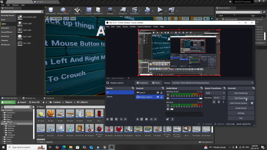
Task: Collapse the Objects folder in tree
Action: (x=3, y=122)
